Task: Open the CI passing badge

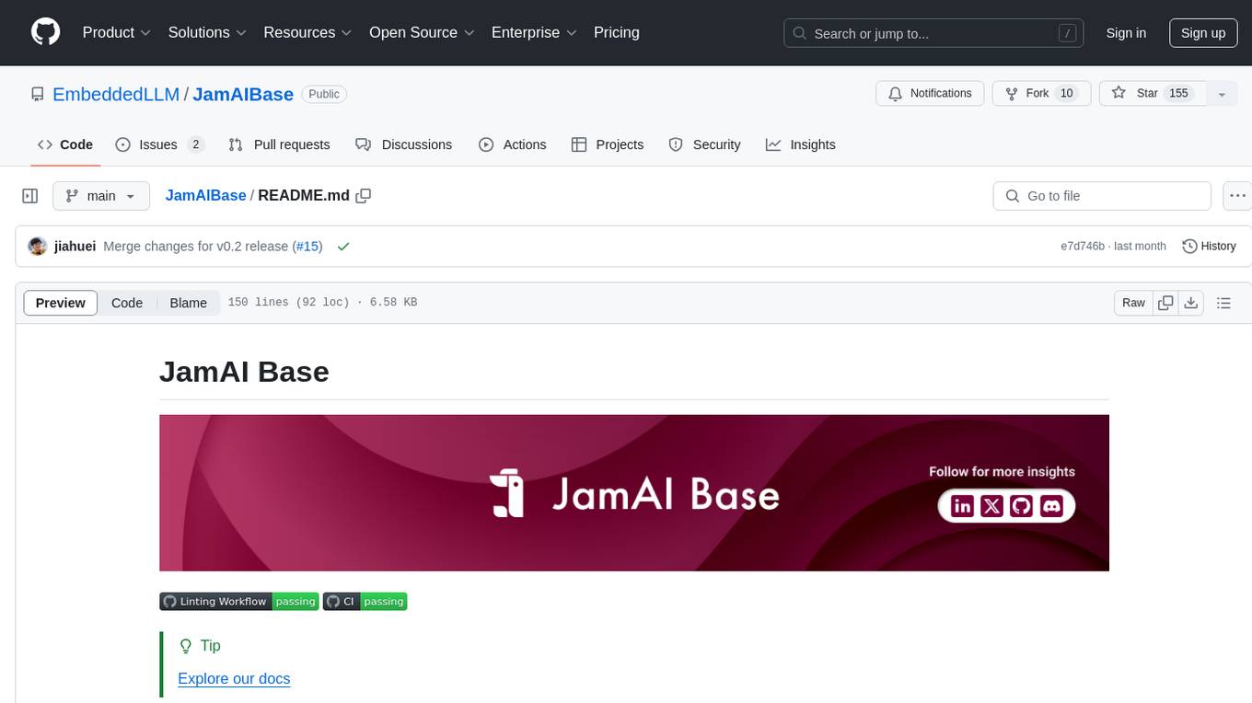Action: [365, 602]
